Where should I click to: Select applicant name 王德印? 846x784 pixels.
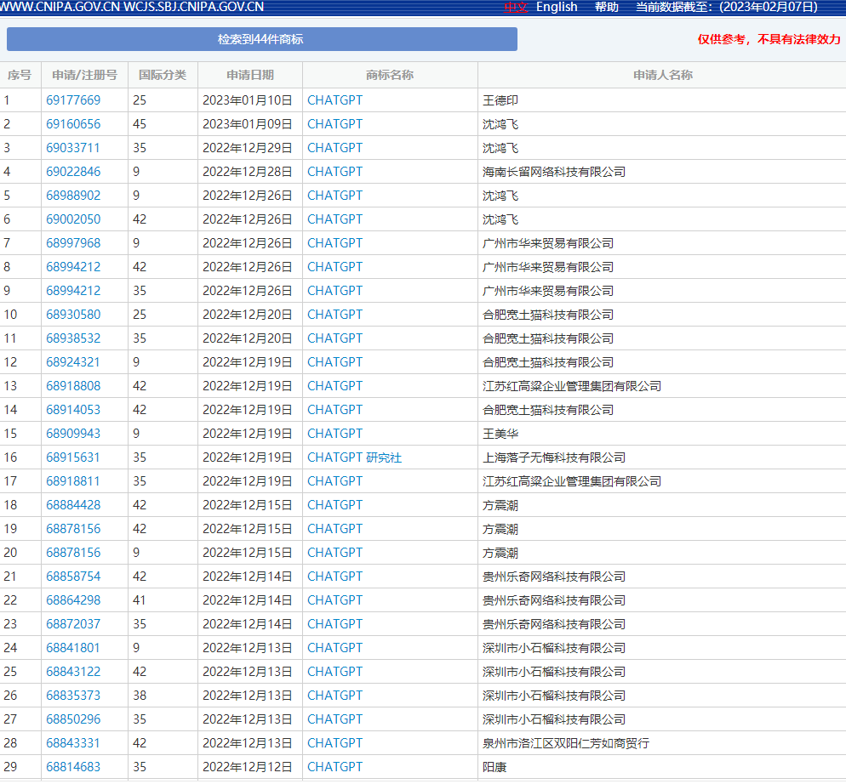(500, 100)
